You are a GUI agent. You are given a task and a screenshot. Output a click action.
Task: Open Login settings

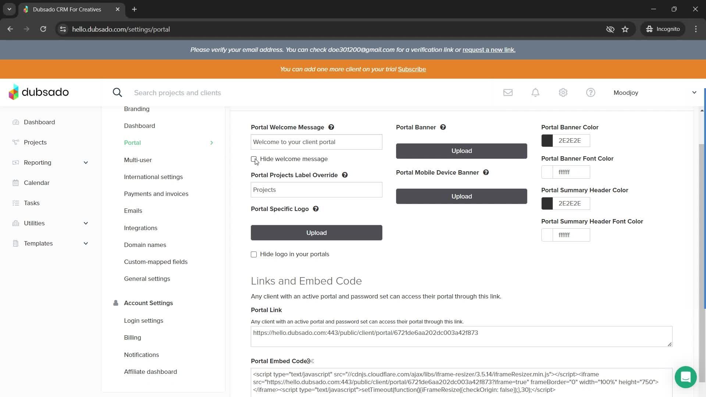coord(144,321)
